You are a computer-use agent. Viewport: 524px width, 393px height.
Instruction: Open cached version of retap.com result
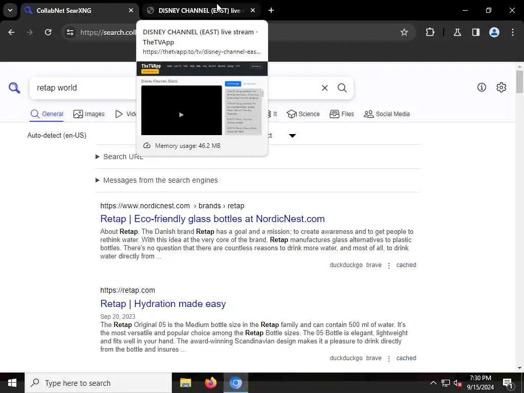tap(406, 358)
